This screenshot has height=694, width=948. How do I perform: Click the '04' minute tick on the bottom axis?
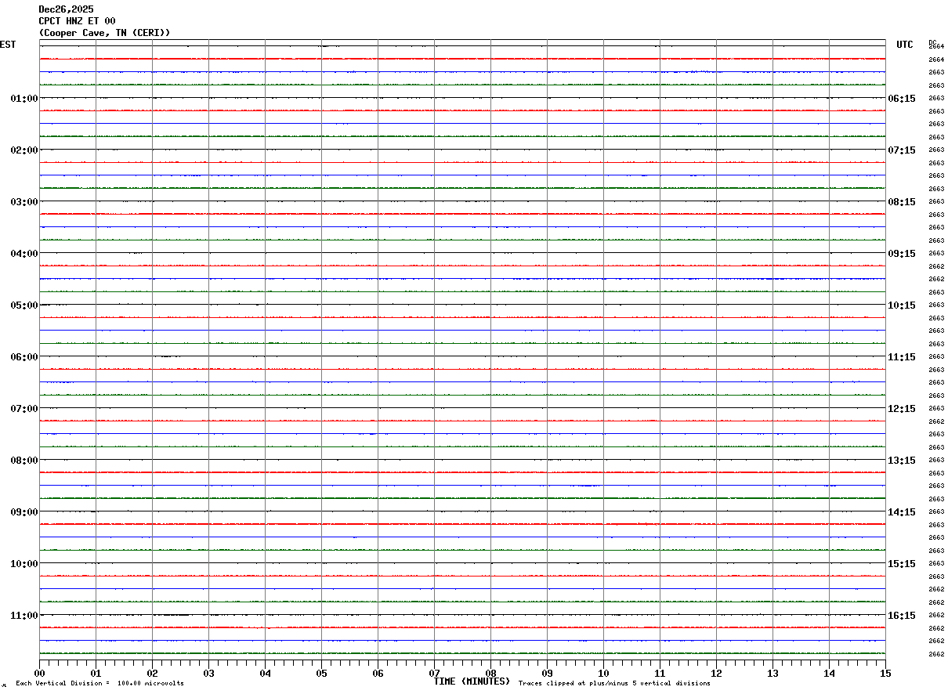(x=266, y=673)
